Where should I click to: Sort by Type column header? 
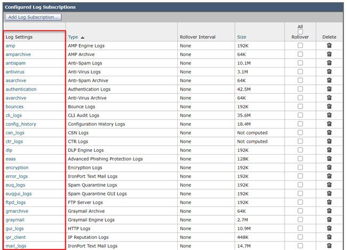[73, 37]
